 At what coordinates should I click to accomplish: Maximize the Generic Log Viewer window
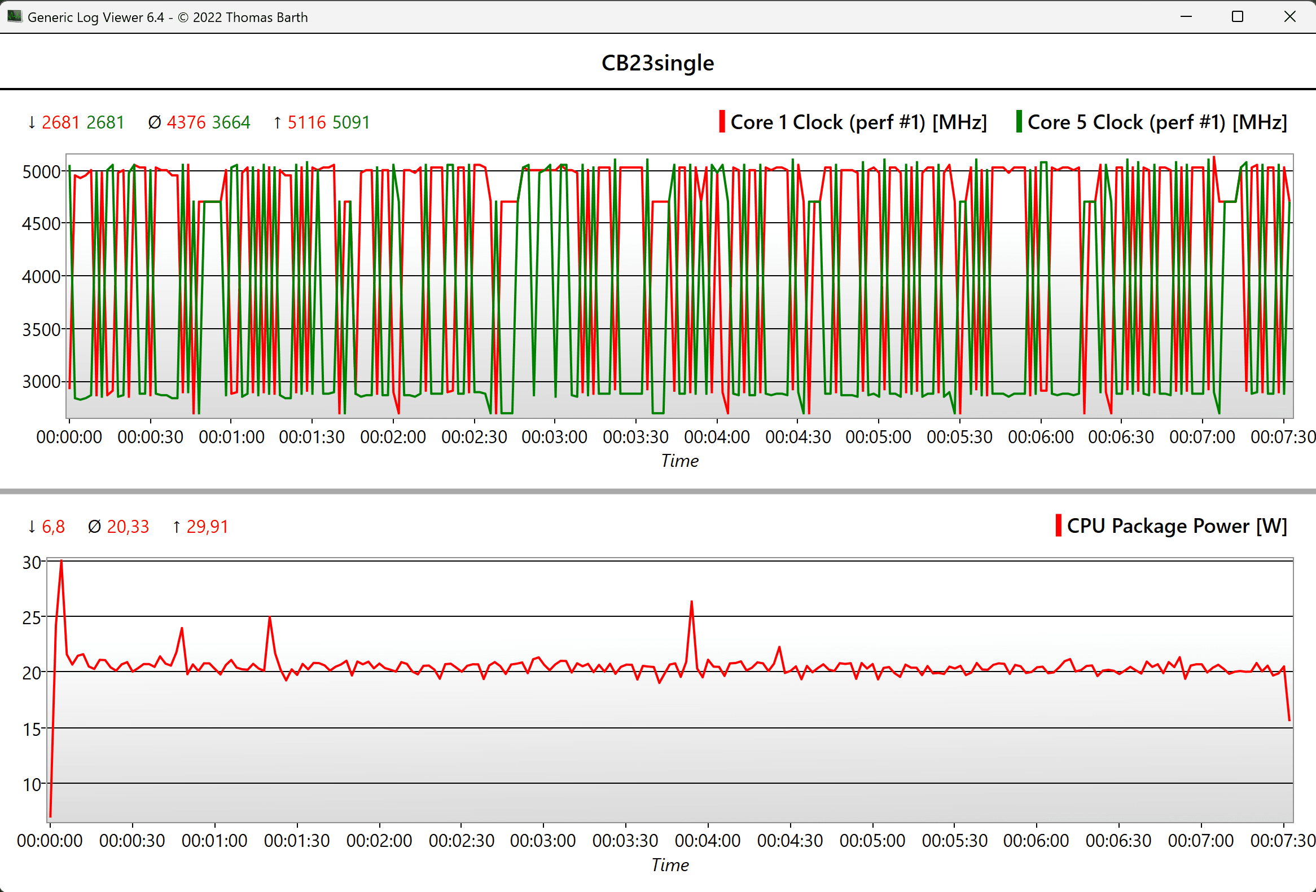1238,16
